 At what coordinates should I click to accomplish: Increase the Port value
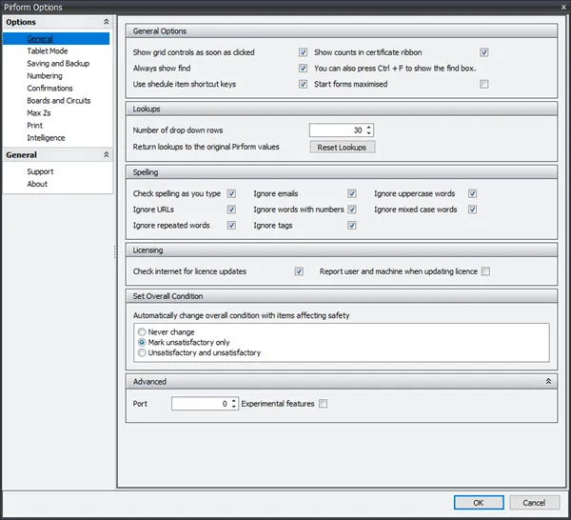click(234, 401)
